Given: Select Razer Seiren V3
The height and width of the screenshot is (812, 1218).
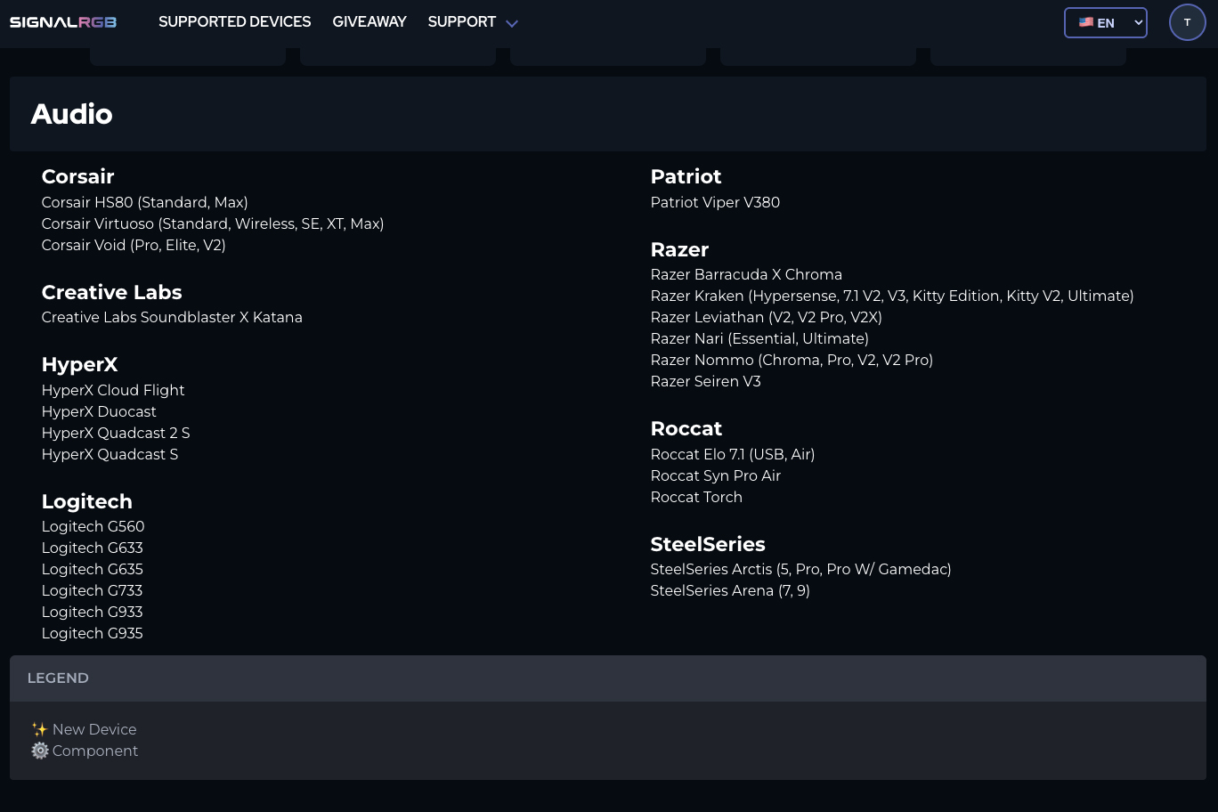Looking at the screenshot, I should 706,381.
